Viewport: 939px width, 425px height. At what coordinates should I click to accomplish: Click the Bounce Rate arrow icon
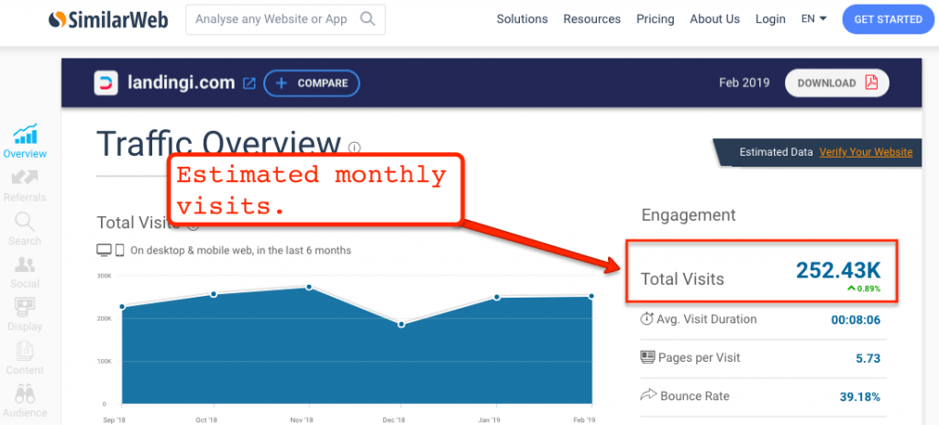(x=648, y=395)
